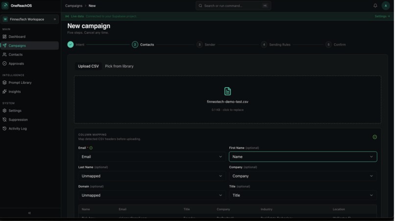
Task: Open Activity Log from sidebar
Action: 29,128
